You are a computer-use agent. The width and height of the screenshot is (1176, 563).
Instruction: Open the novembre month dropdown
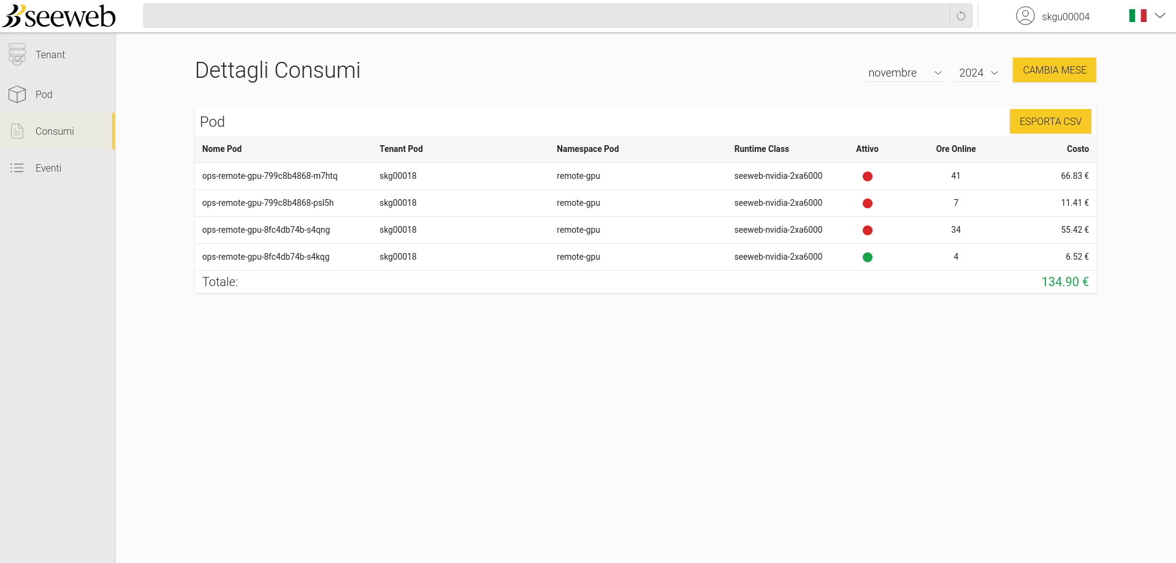click(904, 73)
